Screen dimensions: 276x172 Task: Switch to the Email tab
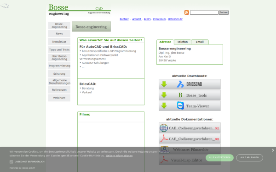(x=200, y=42)
